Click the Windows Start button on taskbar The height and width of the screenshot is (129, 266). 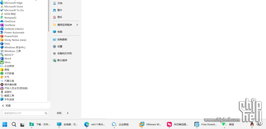click(5, 124)
